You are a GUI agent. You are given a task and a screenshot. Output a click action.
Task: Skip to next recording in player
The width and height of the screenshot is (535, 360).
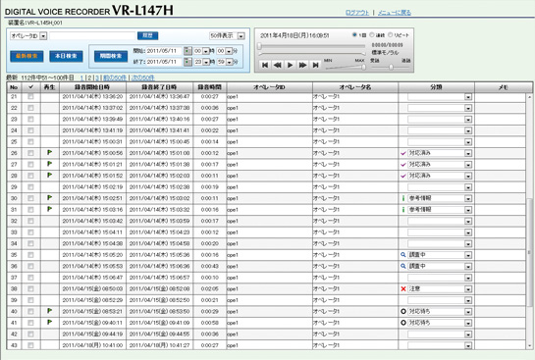316,65
